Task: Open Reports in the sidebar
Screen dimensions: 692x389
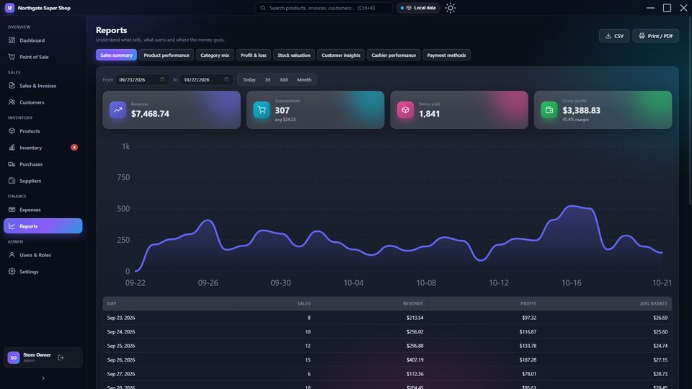Action: coord(43,226)
